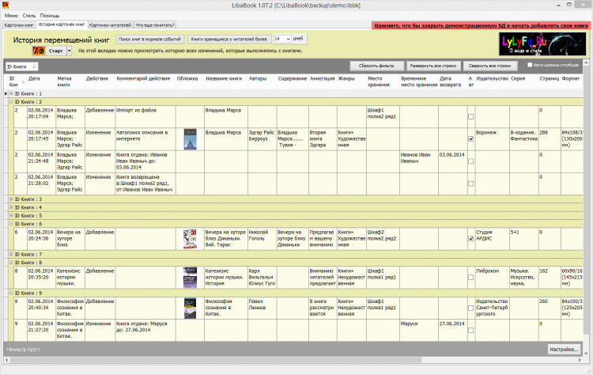
Task: Click vertical scrollbar up arrow
Action: coord(586,62)
